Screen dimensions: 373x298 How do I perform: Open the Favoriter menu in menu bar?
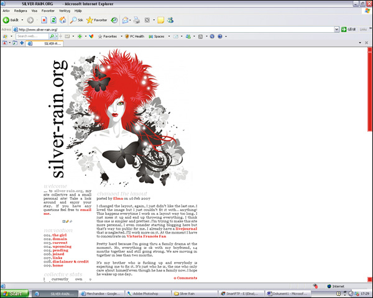(48, 11)
